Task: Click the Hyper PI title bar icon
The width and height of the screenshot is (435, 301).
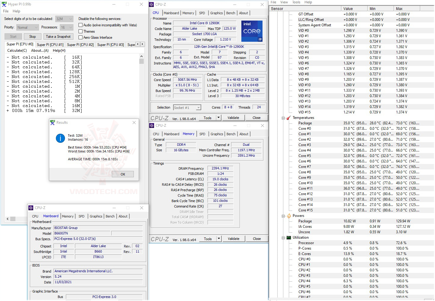Action: [x=5, y=4]
